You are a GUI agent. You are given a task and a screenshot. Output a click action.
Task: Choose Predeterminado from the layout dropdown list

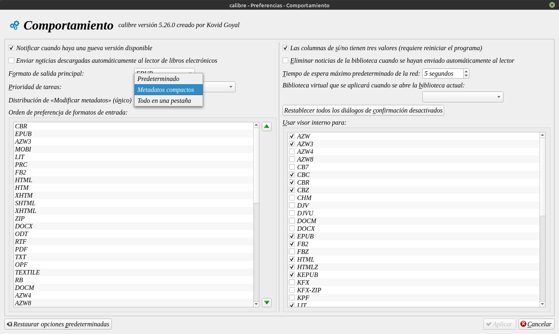pyautogui.click(x=168, y=79)
